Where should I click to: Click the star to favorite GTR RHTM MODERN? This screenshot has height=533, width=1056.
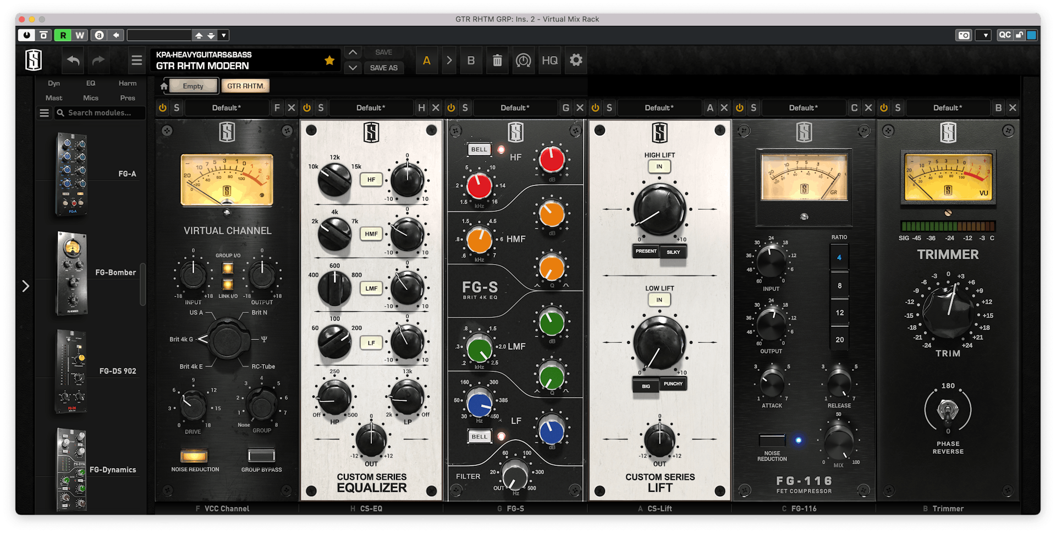pyautogui.click(x=329, y=60)
